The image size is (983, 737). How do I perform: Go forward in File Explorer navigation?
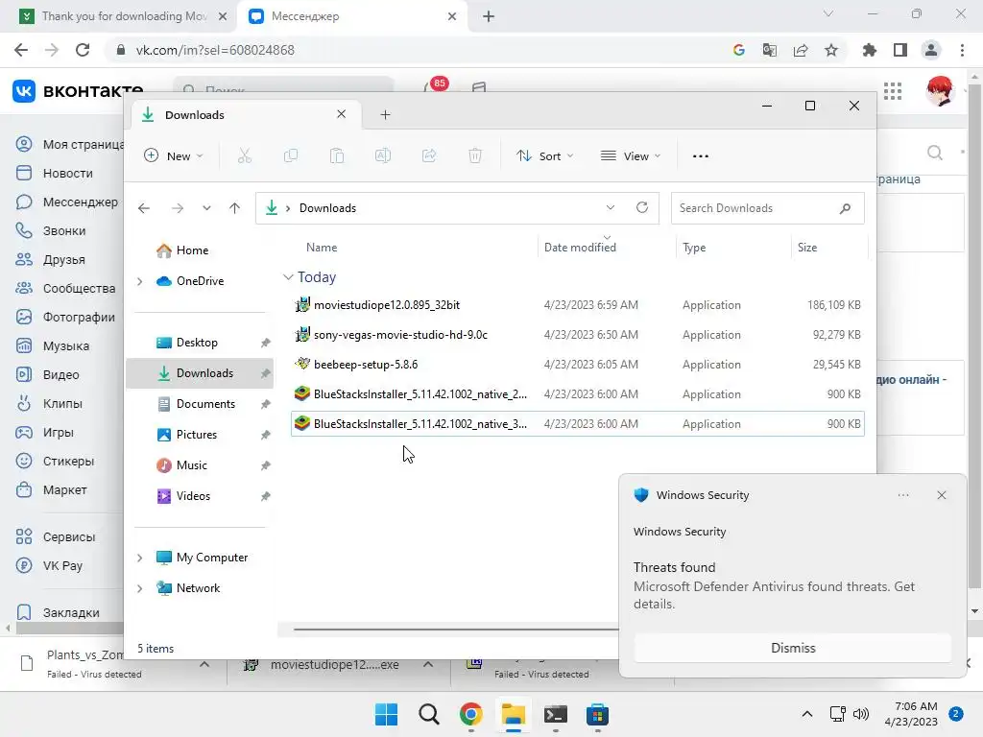pyautogui.click(x=178, y=208)
